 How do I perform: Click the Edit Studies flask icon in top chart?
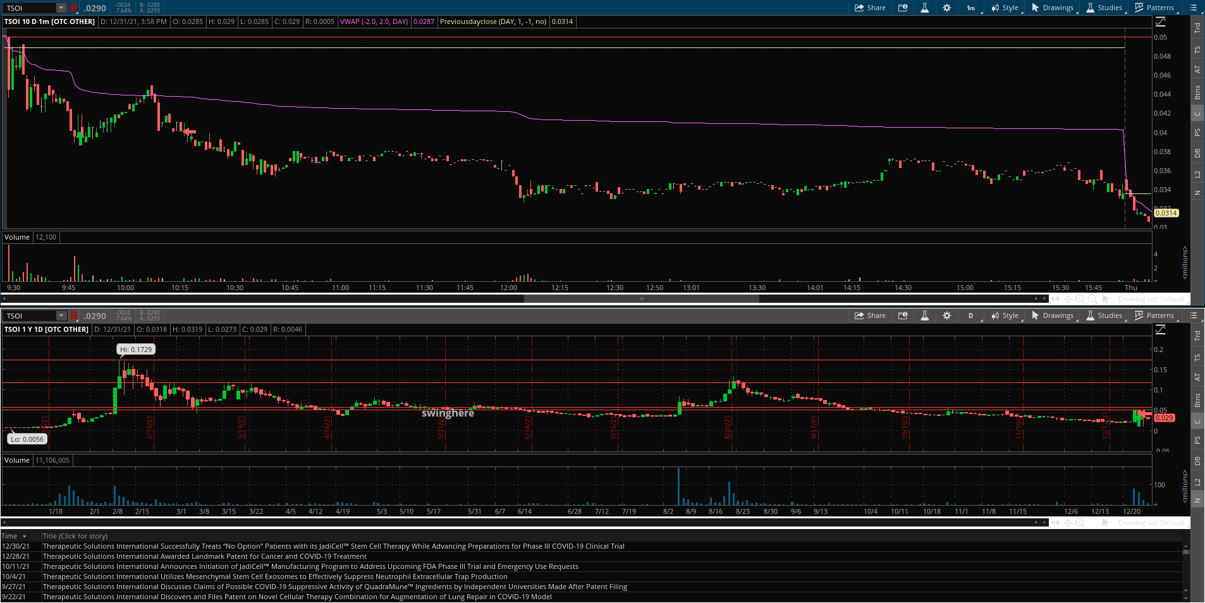924,8
